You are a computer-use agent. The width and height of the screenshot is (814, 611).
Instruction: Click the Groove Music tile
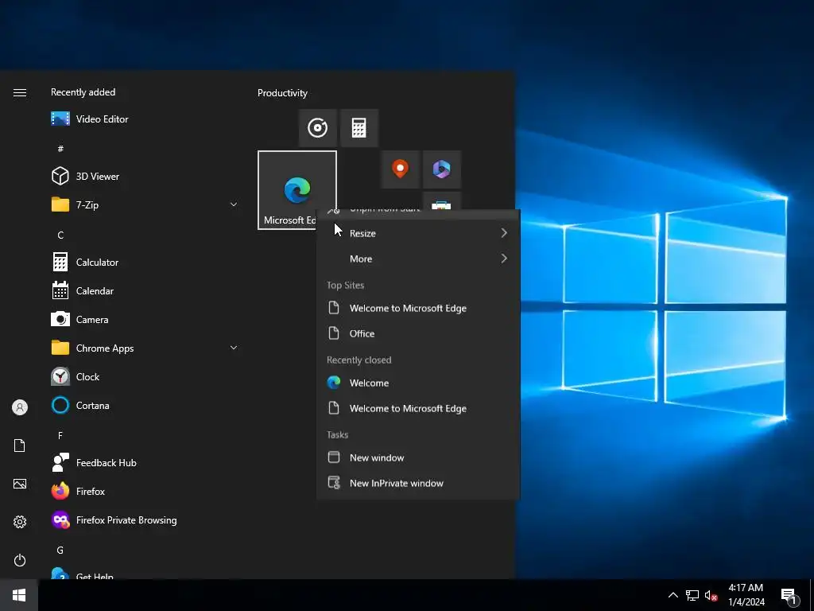318,128
